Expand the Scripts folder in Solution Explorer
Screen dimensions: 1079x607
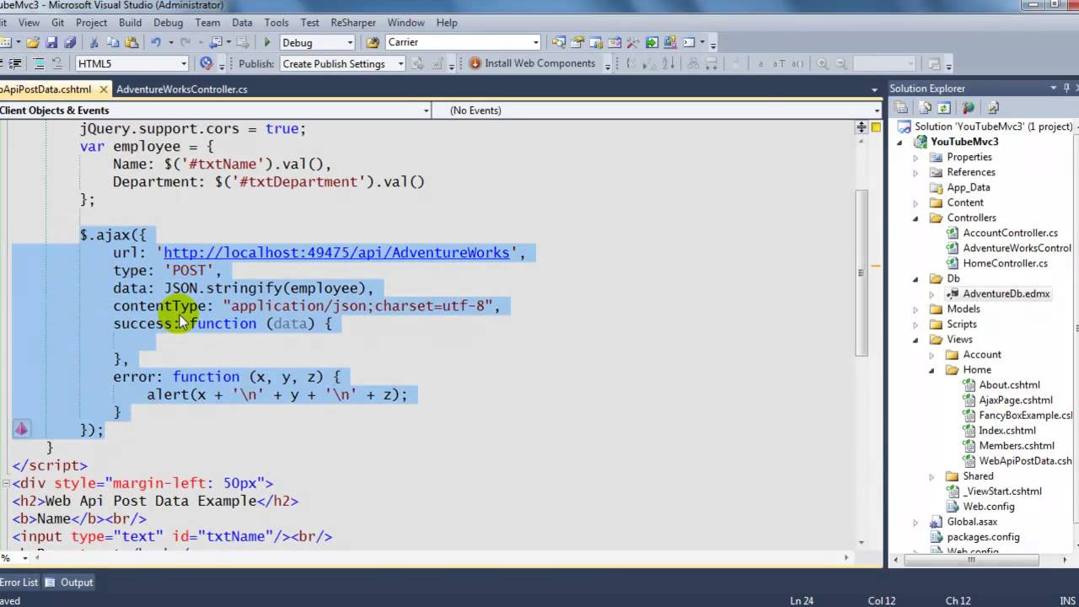[x=915, y=325]
